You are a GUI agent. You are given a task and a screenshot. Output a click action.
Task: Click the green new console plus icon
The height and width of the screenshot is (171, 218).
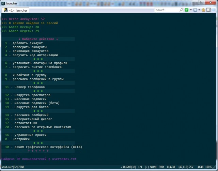point(186,10)
